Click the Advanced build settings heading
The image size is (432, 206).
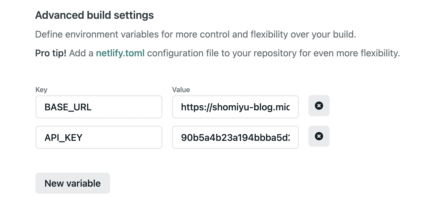[94, 15]
